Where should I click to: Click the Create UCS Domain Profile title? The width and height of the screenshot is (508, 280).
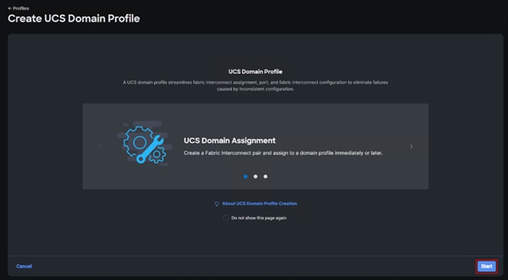[74, 19]
